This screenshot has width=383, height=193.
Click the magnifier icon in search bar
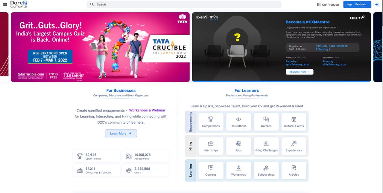tap(92, 4)
